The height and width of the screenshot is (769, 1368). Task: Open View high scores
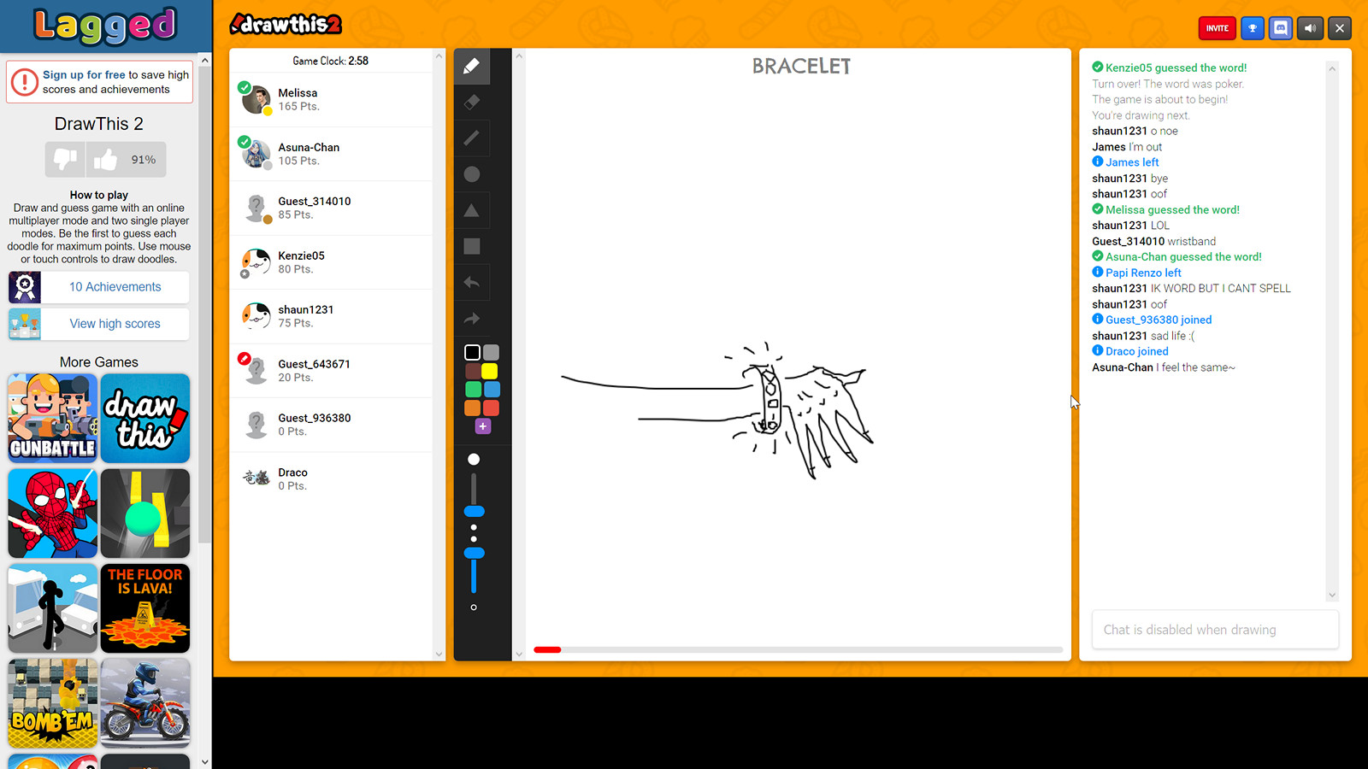coord(115,324)
